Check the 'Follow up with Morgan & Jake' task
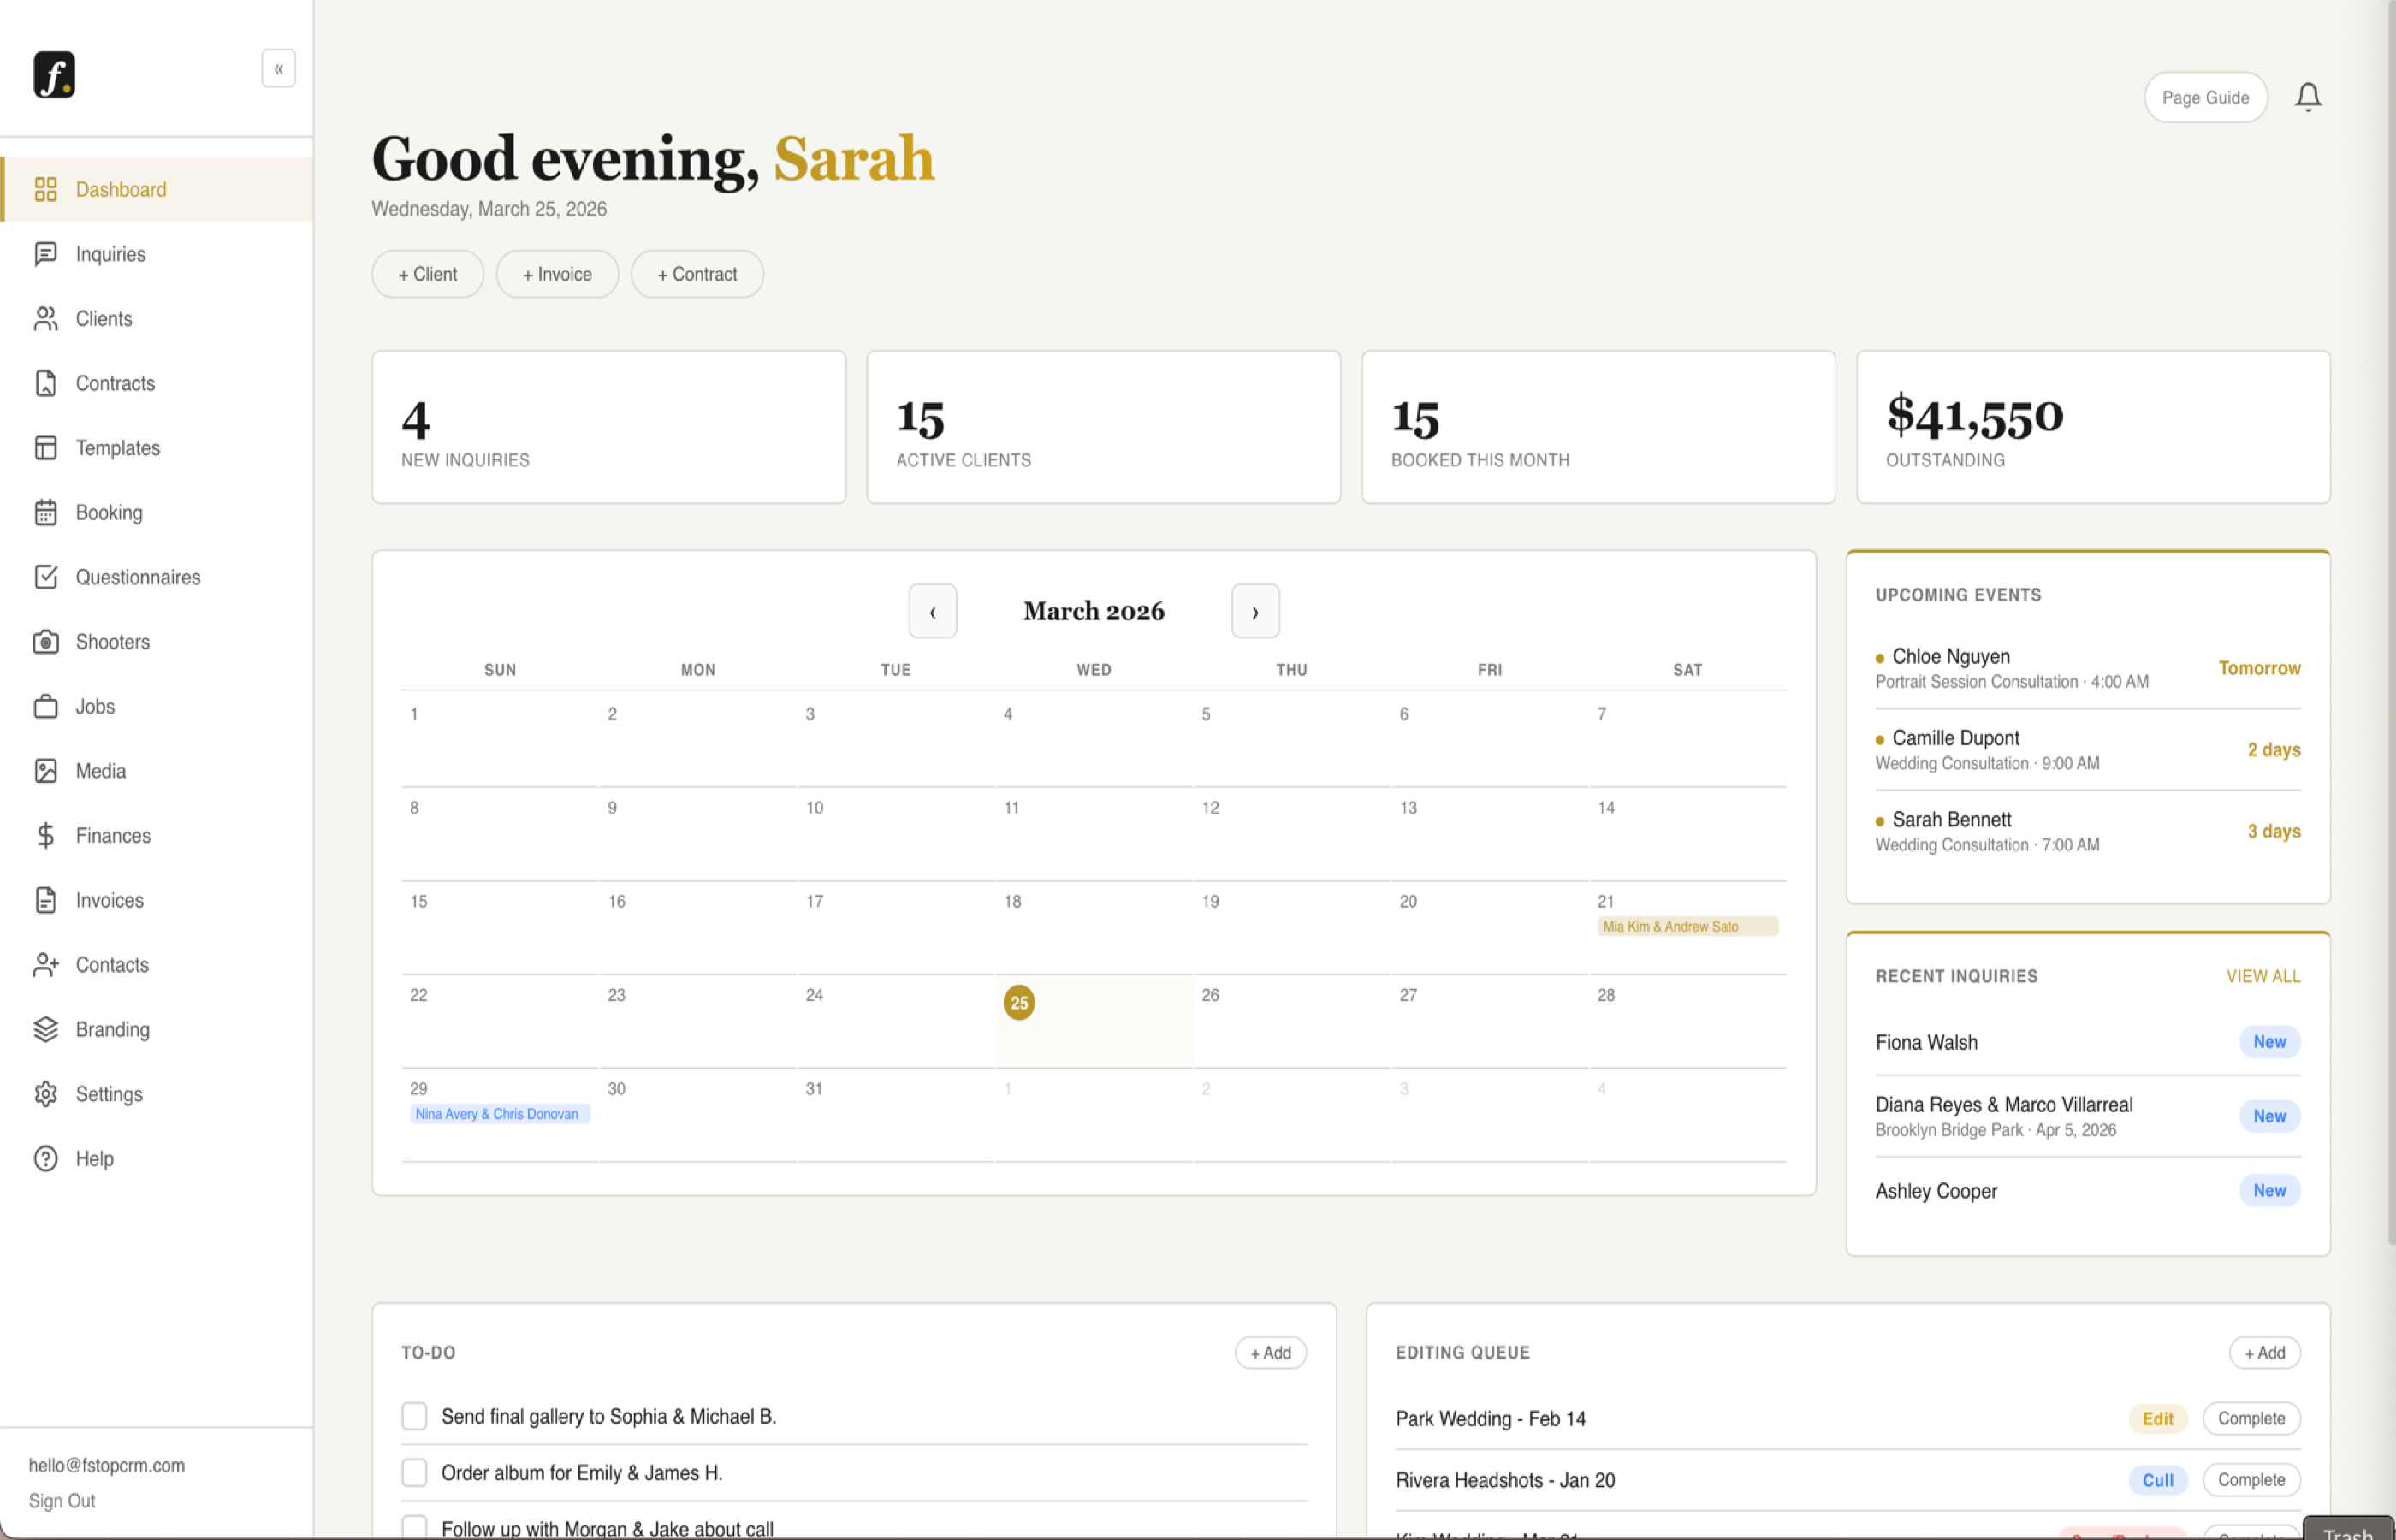Viewport: 2396px width, 1540px height. [x=413, y=1526]
